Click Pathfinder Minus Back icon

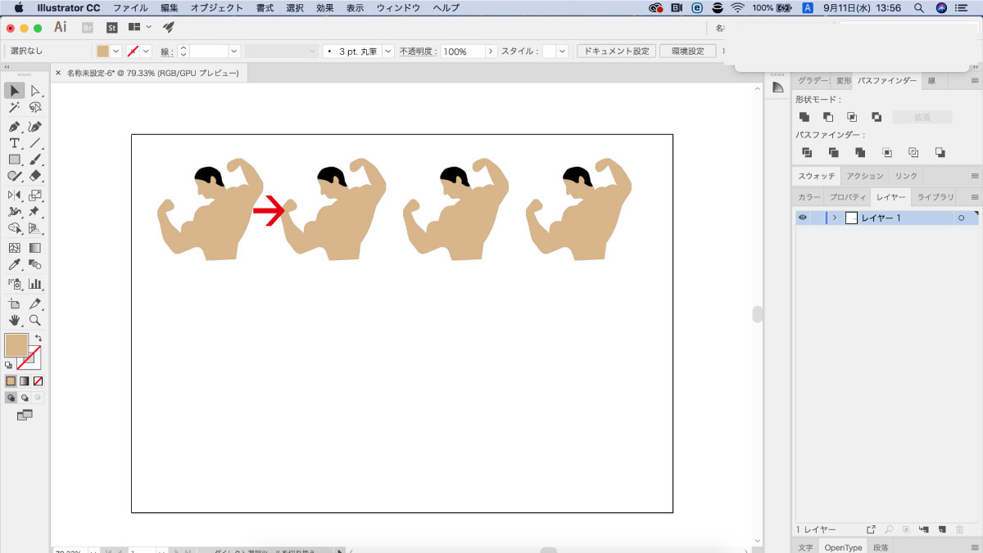(940, 152)
